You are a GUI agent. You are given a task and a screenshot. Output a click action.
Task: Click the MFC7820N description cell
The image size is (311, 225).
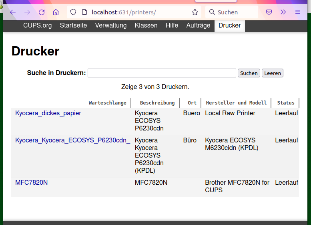151,182
